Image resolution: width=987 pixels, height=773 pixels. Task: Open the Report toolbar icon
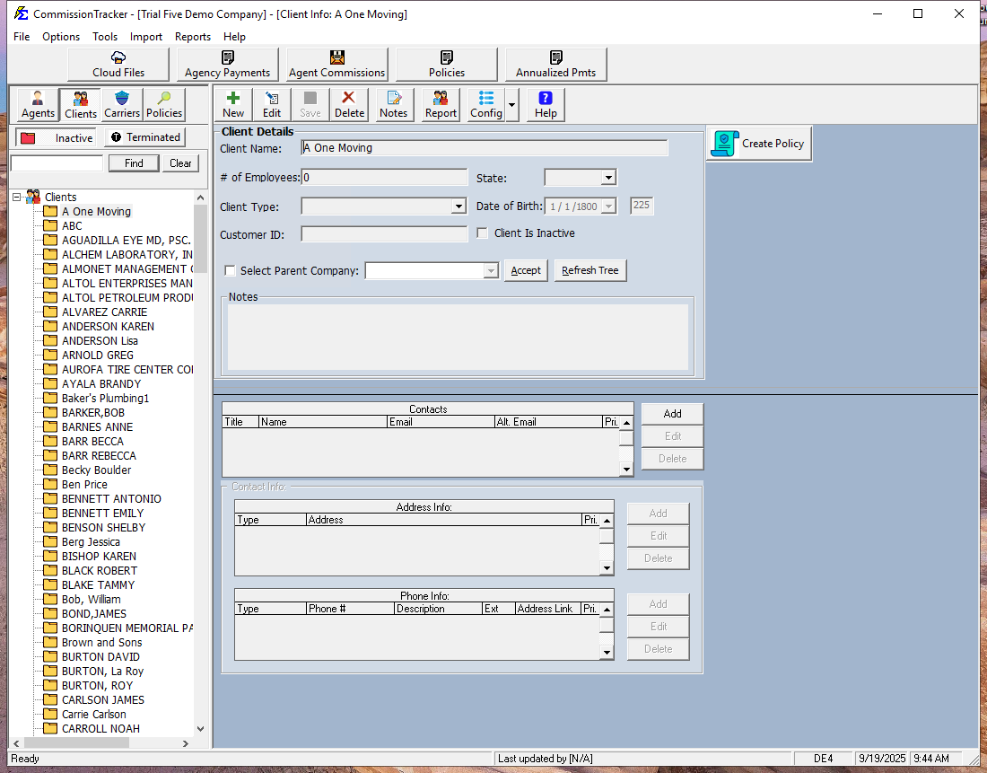441,104
